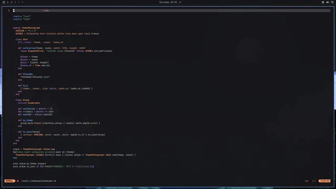Click the def filename line
This screenshot has height=189, width=336.
pyautogui.click(x=25, y=74)
